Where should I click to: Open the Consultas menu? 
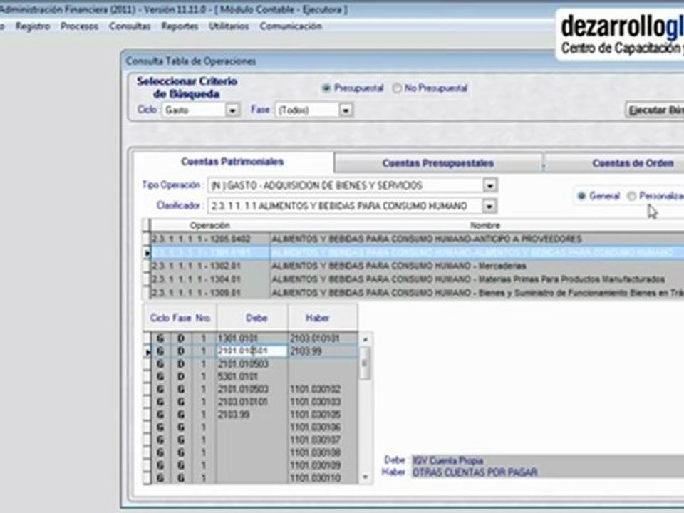pos(130,26)
